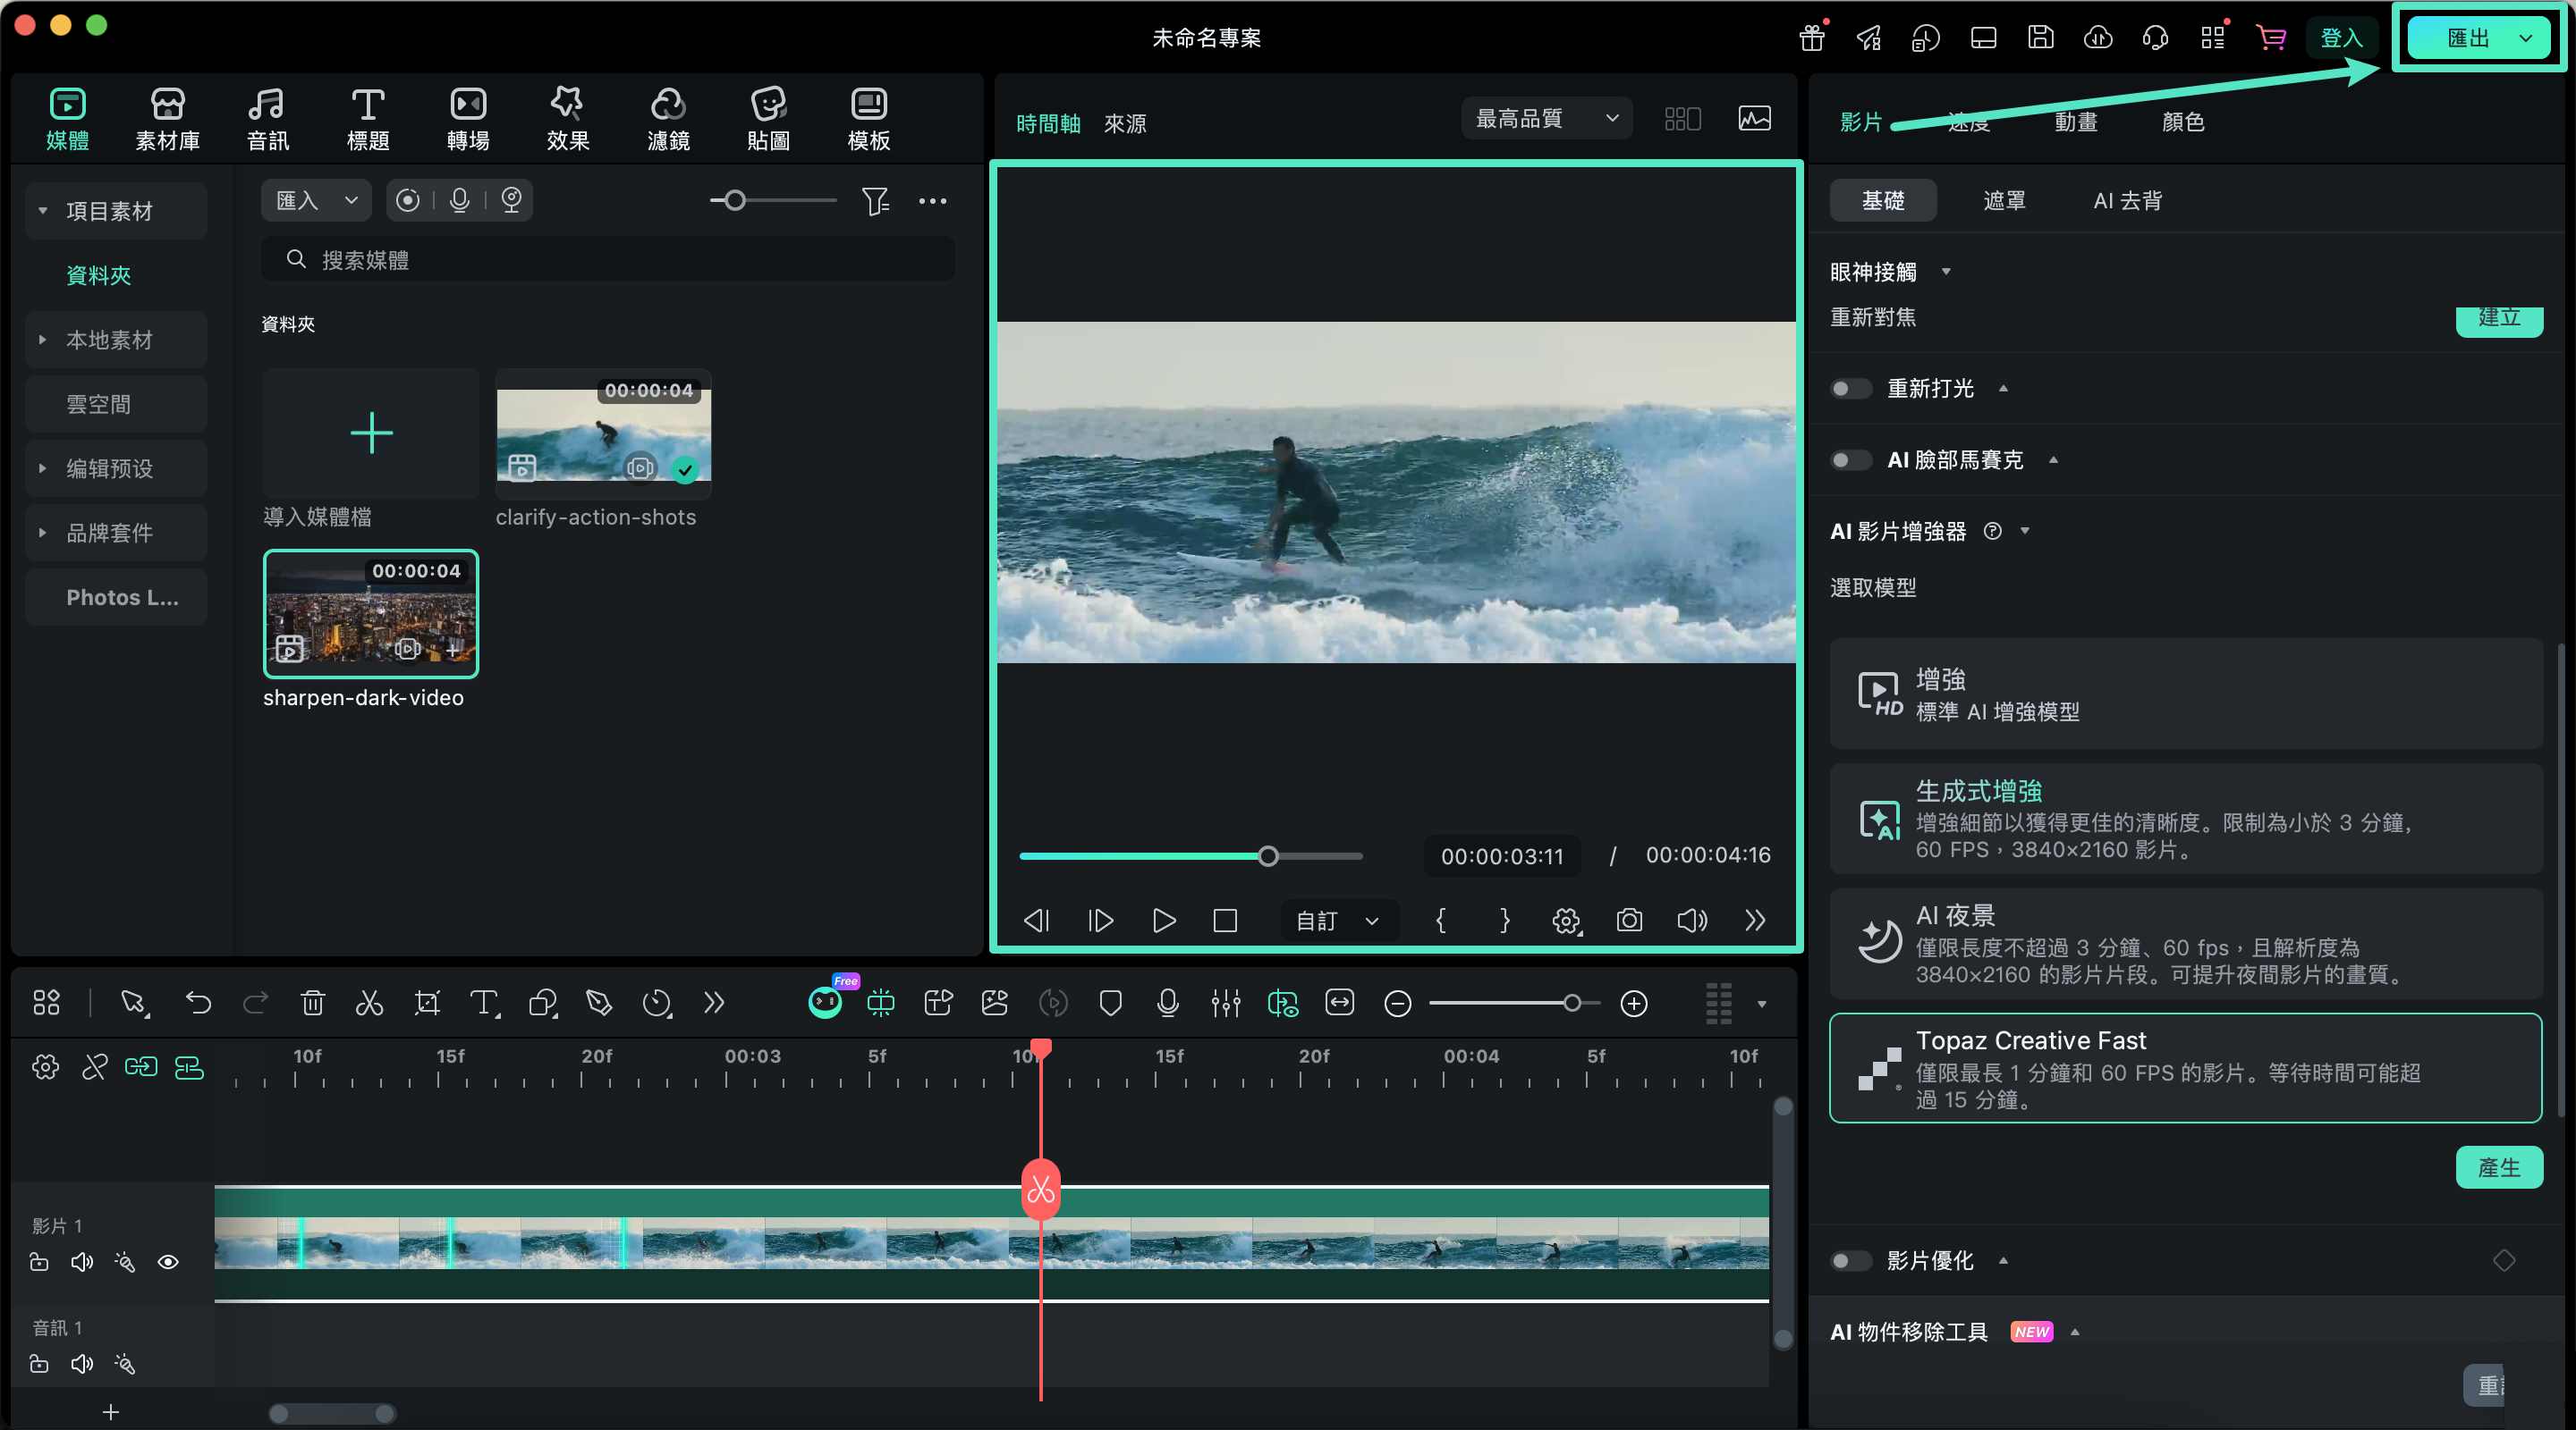
Task: Click the audio mixer icon in timeline toolbar
Action: point(1225,1002)
